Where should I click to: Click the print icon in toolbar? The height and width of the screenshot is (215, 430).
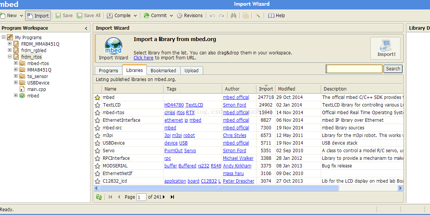point(246,16)
